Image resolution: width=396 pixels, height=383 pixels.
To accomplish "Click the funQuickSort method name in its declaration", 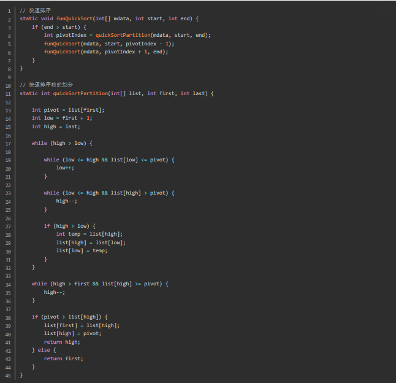I will [74, 18].
